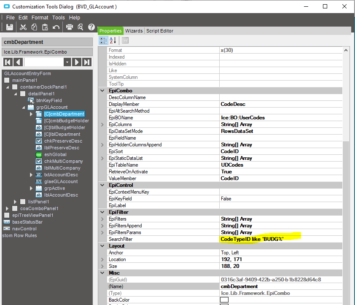Select the navControl tree node
The width and height of the screenshot is (355, 305).
coord(24,229)
